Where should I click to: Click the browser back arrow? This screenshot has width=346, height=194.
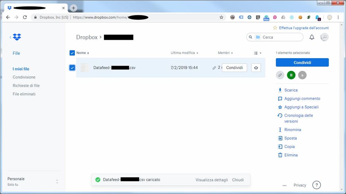tap(8, 17)
